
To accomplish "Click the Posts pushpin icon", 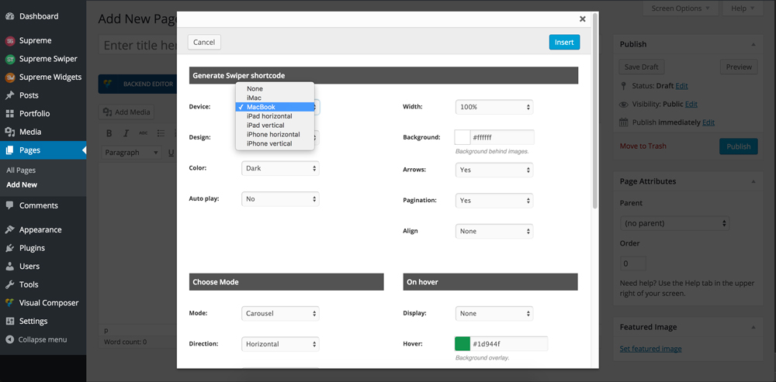I will coord(10,95).
